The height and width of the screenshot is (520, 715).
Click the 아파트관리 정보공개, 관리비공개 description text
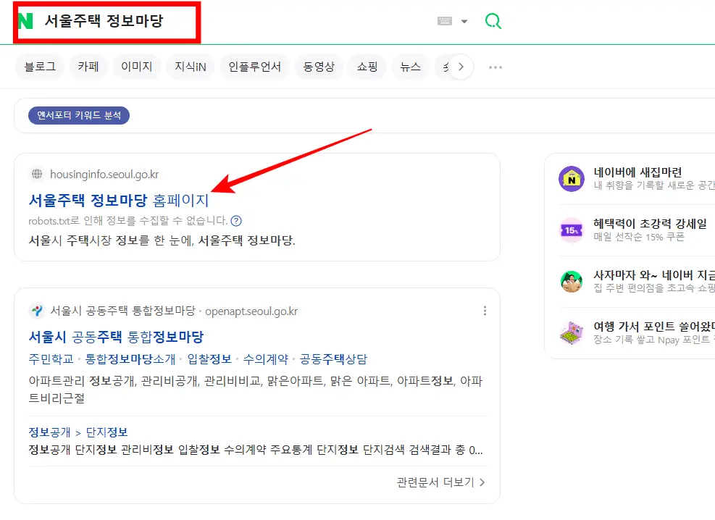[x=255, y=389]
